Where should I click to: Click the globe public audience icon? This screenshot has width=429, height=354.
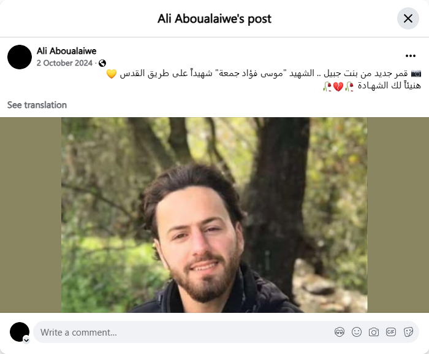[x=102, y=63]
